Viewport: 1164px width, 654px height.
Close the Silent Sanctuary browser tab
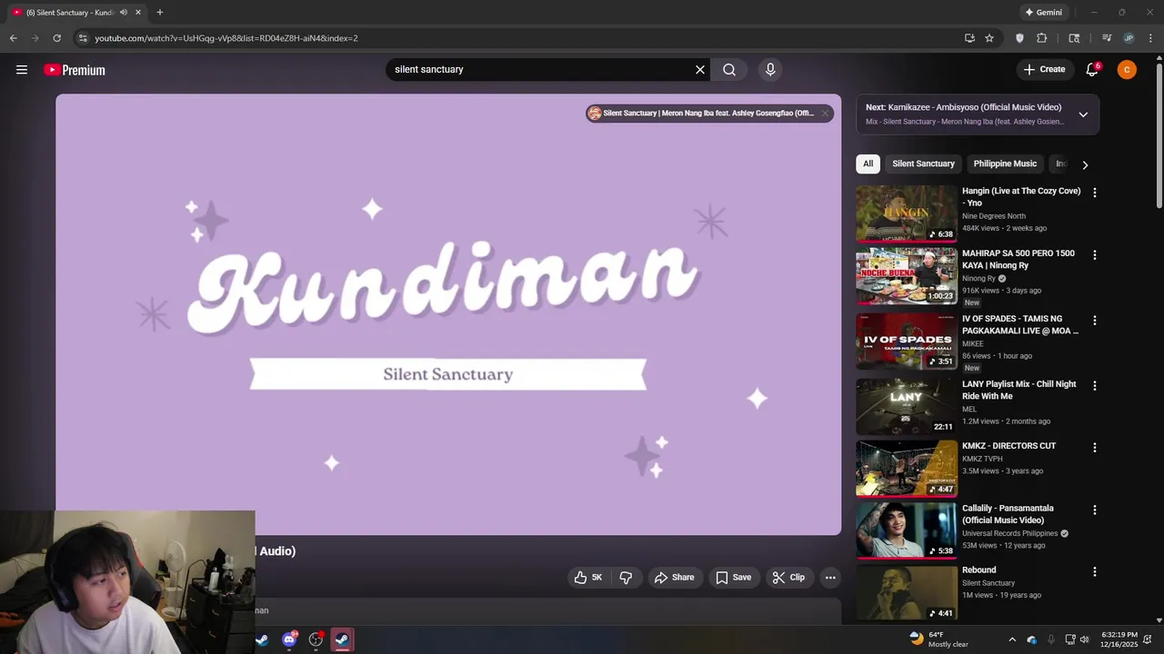tap(138, 13)
